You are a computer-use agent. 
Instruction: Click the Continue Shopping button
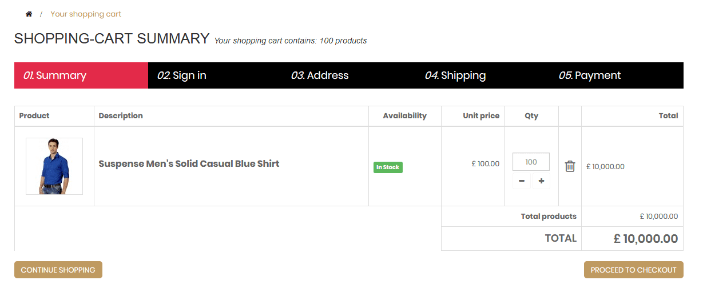tap(58, 270)
